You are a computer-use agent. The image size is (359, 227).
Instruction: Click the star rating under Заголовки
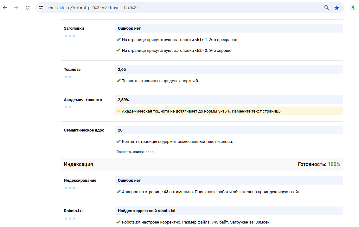tap(70, 35)
